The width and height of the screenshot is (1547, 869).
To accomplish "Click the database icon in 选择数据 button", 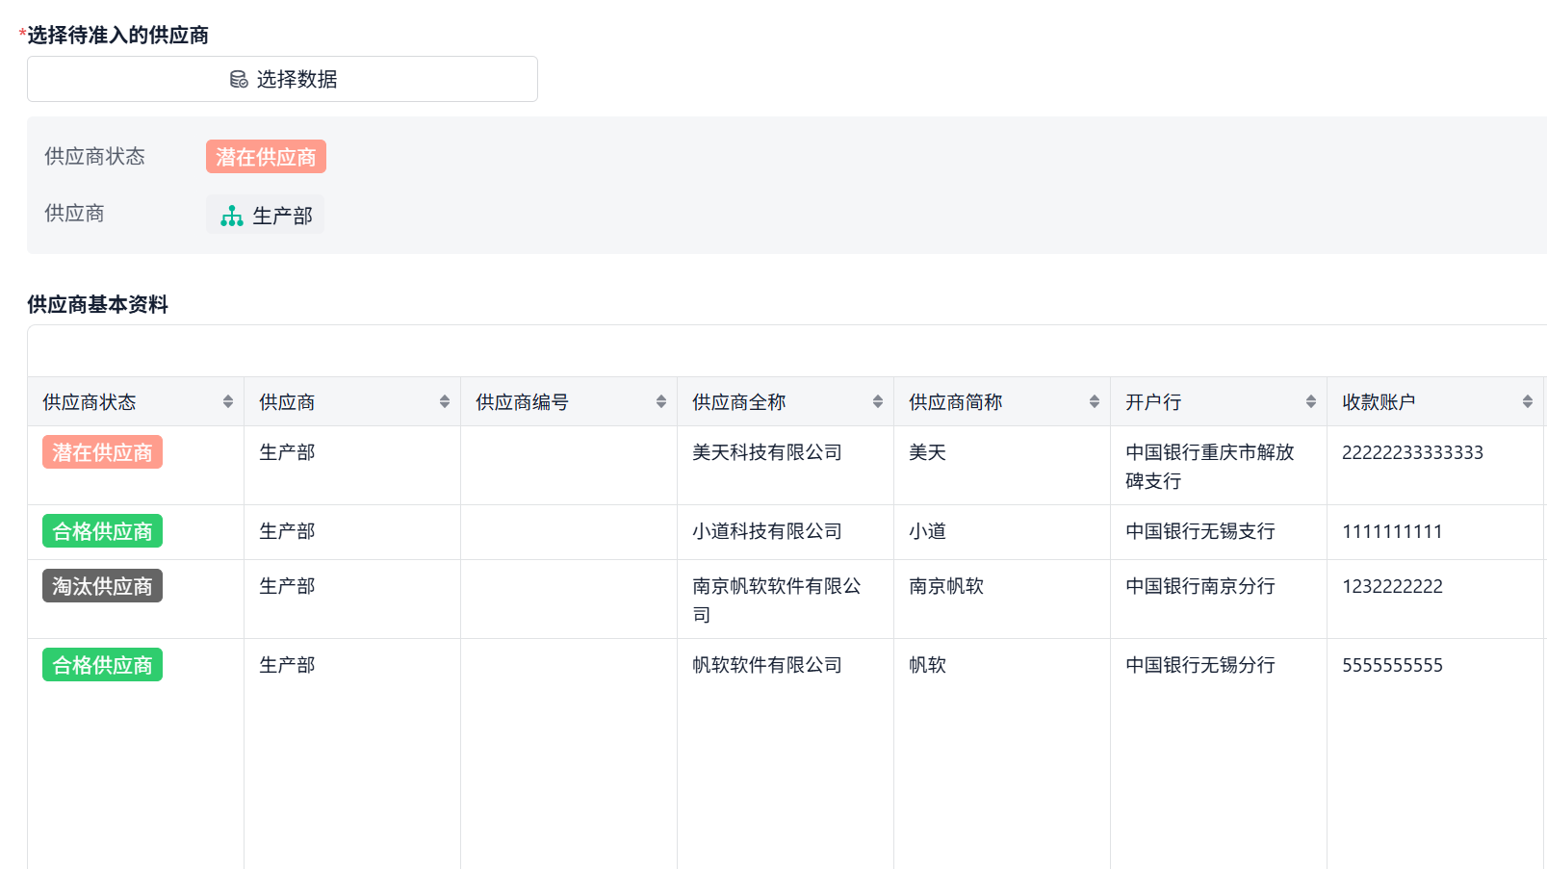I will click(239, 80).
